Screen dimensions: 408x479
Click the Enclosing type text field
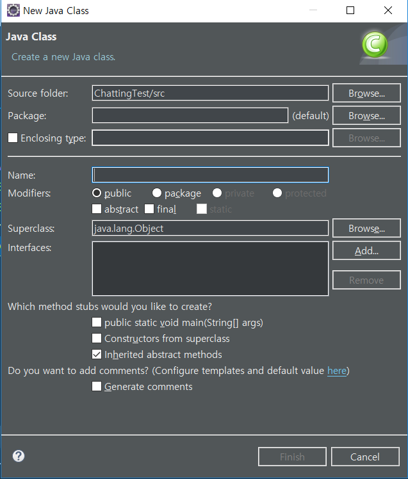[210, 138]
